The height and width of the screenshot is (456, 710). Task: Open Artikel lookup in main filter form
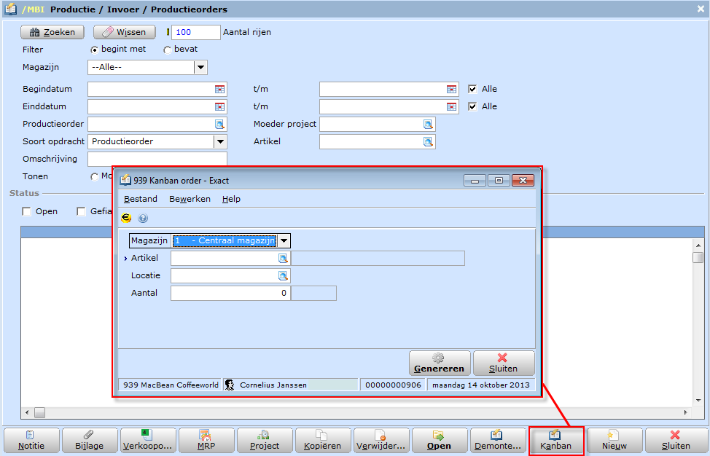pyautogui.click(x=428, y=142)
